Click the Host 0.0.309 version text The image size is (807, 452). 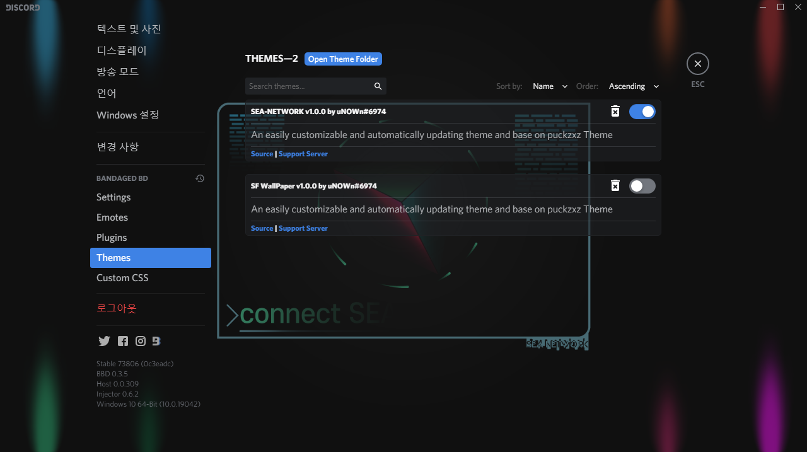tap(117, 384)
